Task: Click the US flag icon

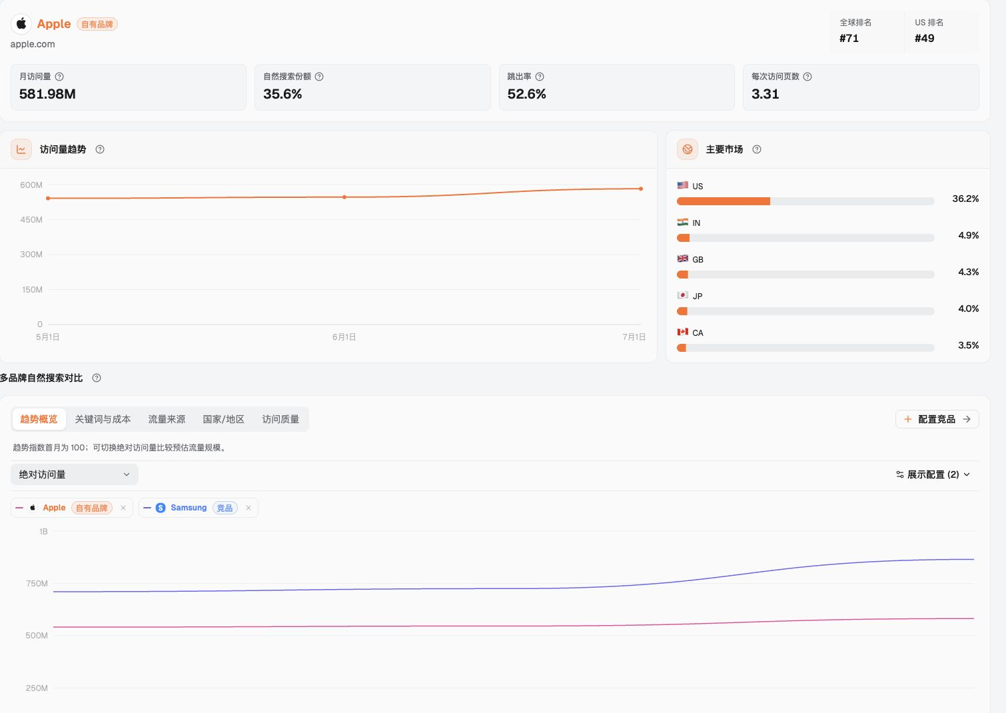Action: point(683,185)
